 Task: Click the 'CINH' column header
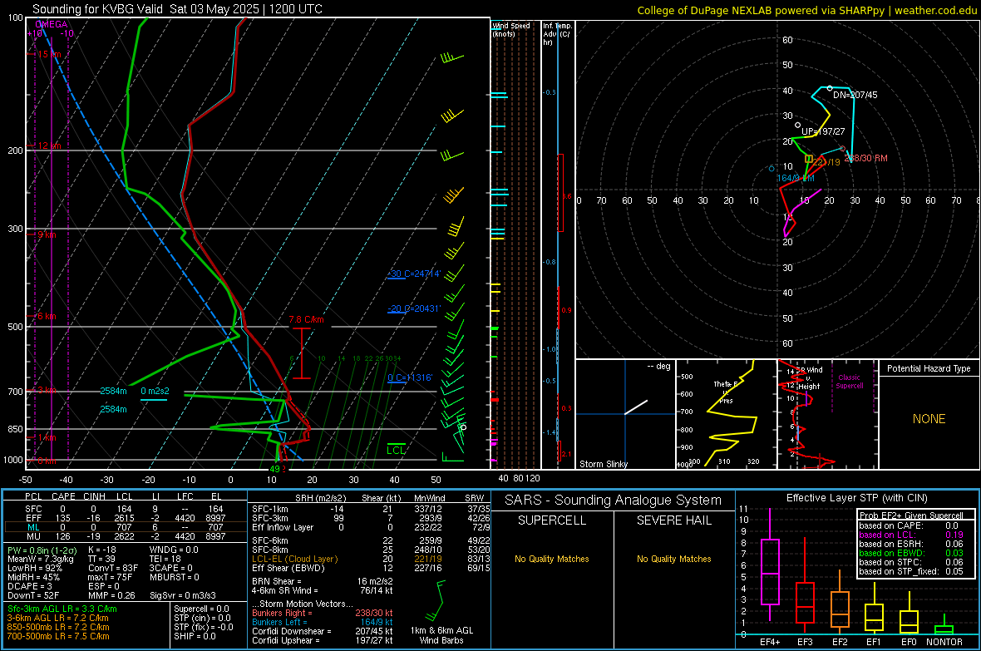click(x=95, y=496)
